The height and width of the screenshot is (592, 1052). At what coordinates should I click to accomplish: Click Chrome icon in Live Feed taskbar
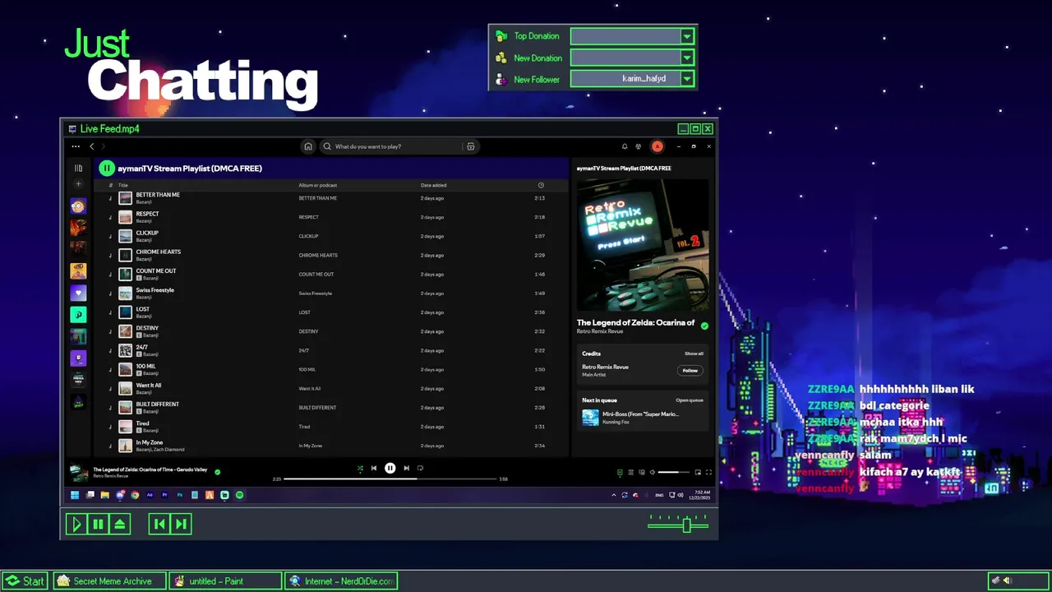pyautogui.click(x=135, y=495)
